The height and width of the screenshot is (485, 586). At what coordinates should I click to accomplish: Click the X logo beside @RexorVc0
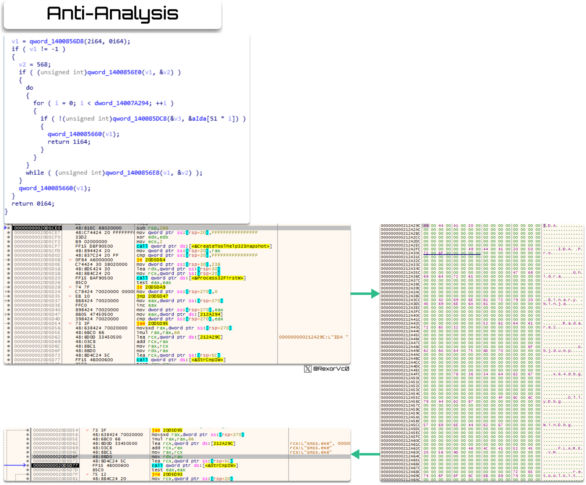308,369
